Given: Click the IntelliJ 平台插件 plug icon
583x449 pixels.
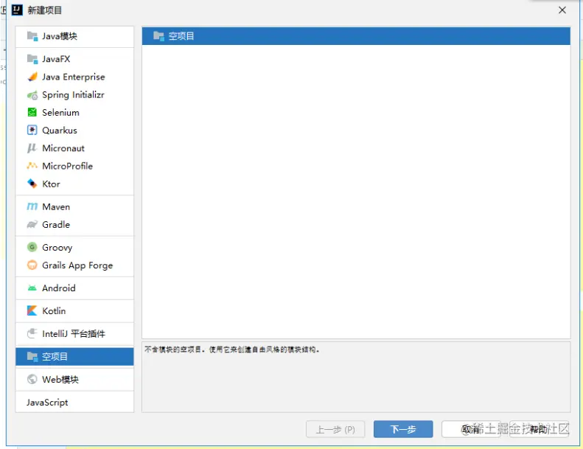Looking at the screenshot, I should point(32,333).
